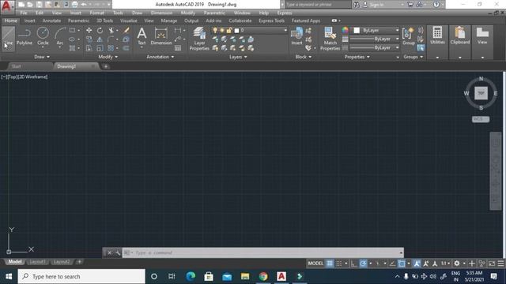
Task: Expand the Annotation panel
Action: [160, 57]
